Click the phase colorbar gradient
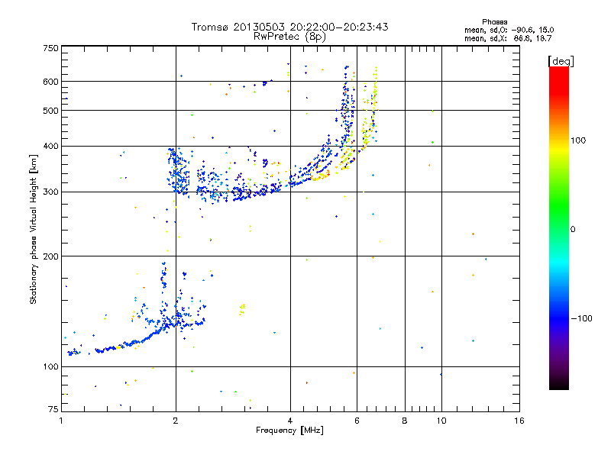The height and width of the screenshot is (458, 611). point(559,227)
